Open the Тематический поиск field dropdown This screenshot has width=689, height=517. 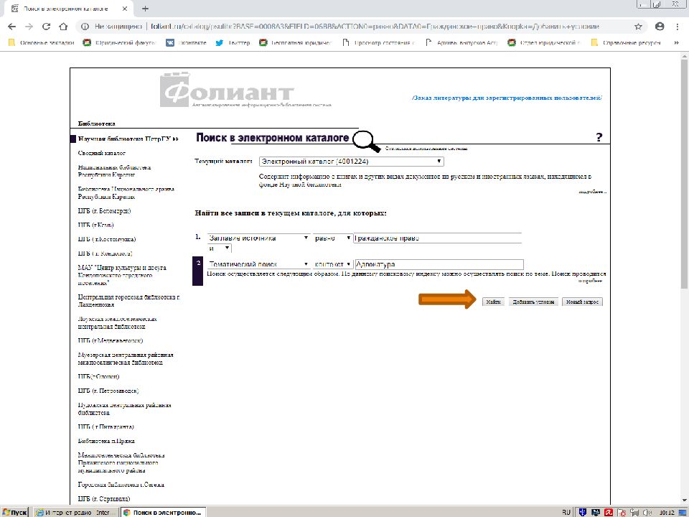tap(258, 264)
